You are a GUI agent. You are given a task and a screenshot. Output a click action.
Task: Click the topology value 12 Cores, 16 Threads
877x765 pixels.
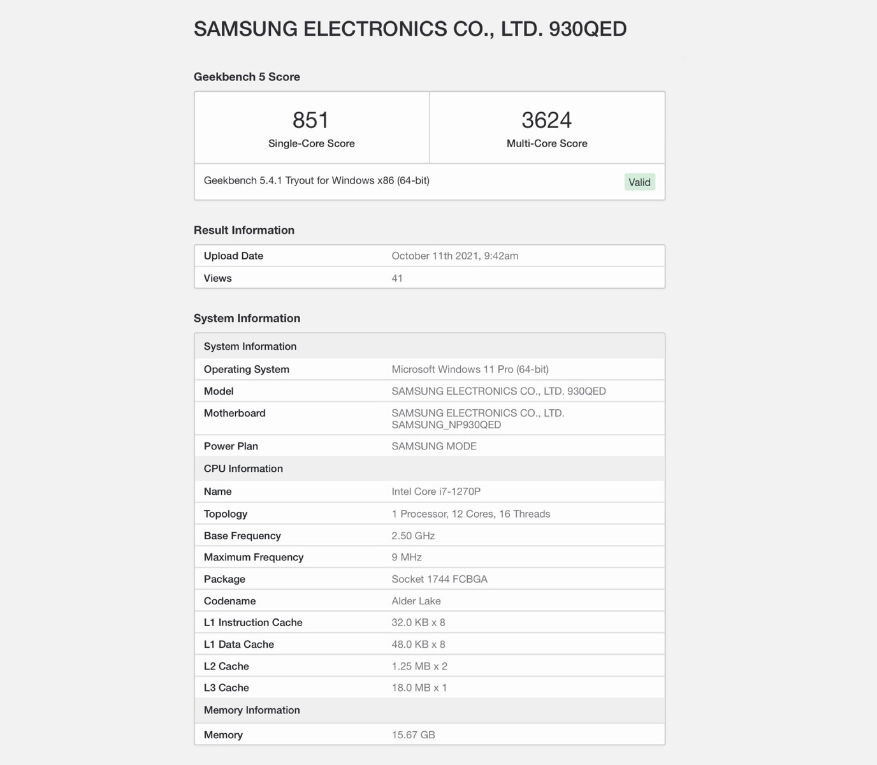coord(470,514)
